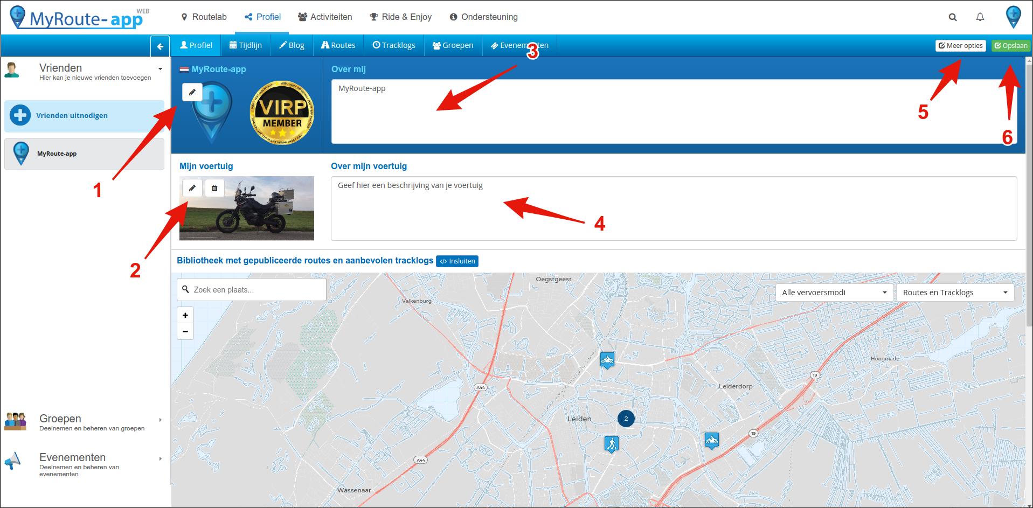This screenshot has height=508, width=1033.
Task: Switch to the Blog tab
Action: 292,45
